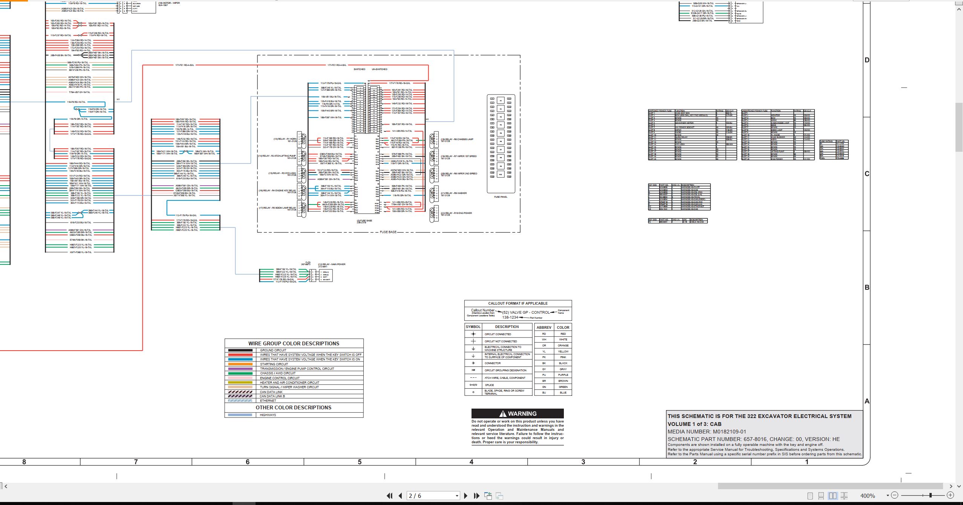Go to the next page
The width and height of the screenshot is (963, 505).
point(465,496)
